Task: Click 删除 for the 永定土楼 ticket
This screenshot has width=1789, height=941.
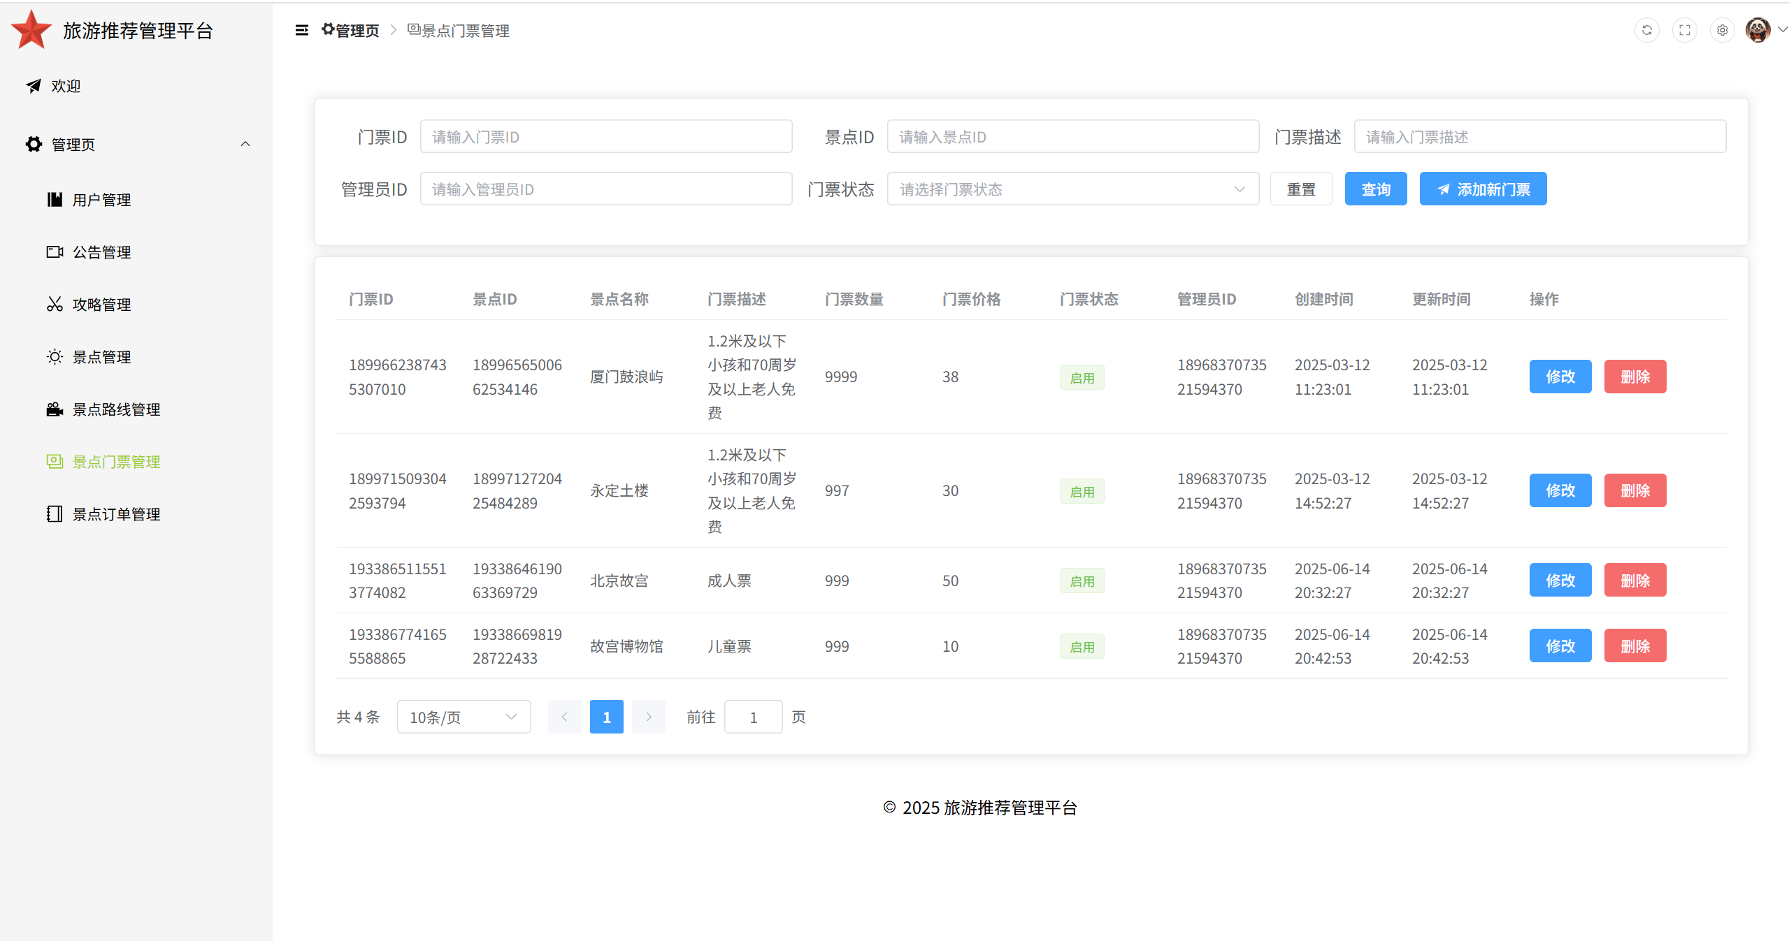Action: pyautogui.click(x=1634, y=490)
